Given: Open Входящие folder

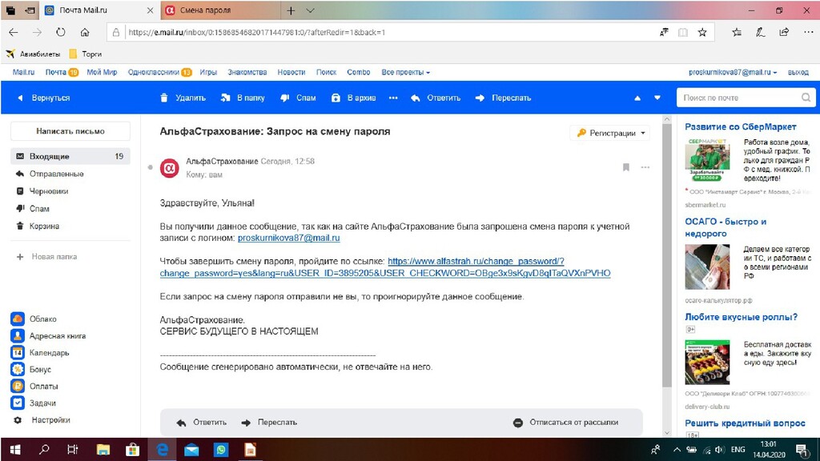Looking at the screenshot, I should (70, 156).
